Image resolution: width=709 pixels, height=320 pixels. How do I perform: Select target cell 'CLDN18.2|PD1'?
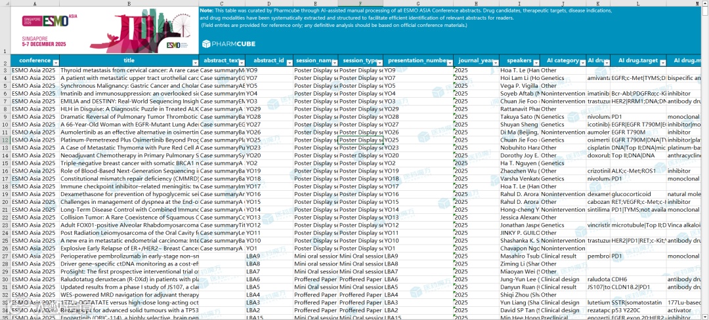click(638, 287)
